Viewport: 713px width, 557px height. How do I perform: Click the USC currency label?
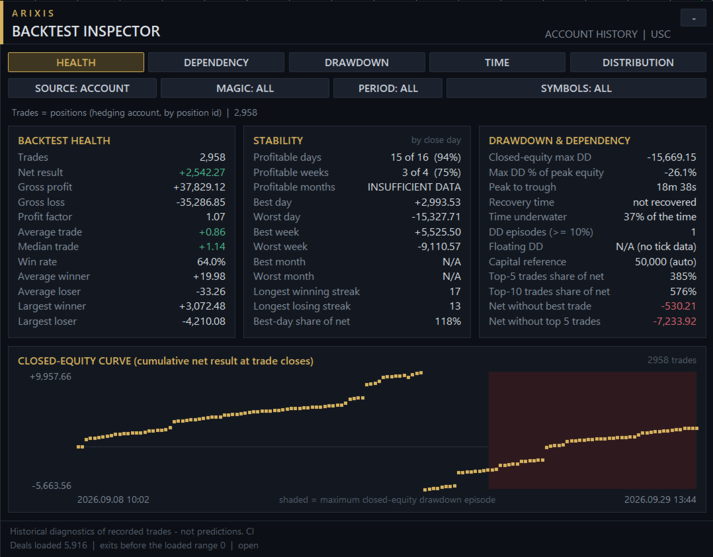(660, 34)
